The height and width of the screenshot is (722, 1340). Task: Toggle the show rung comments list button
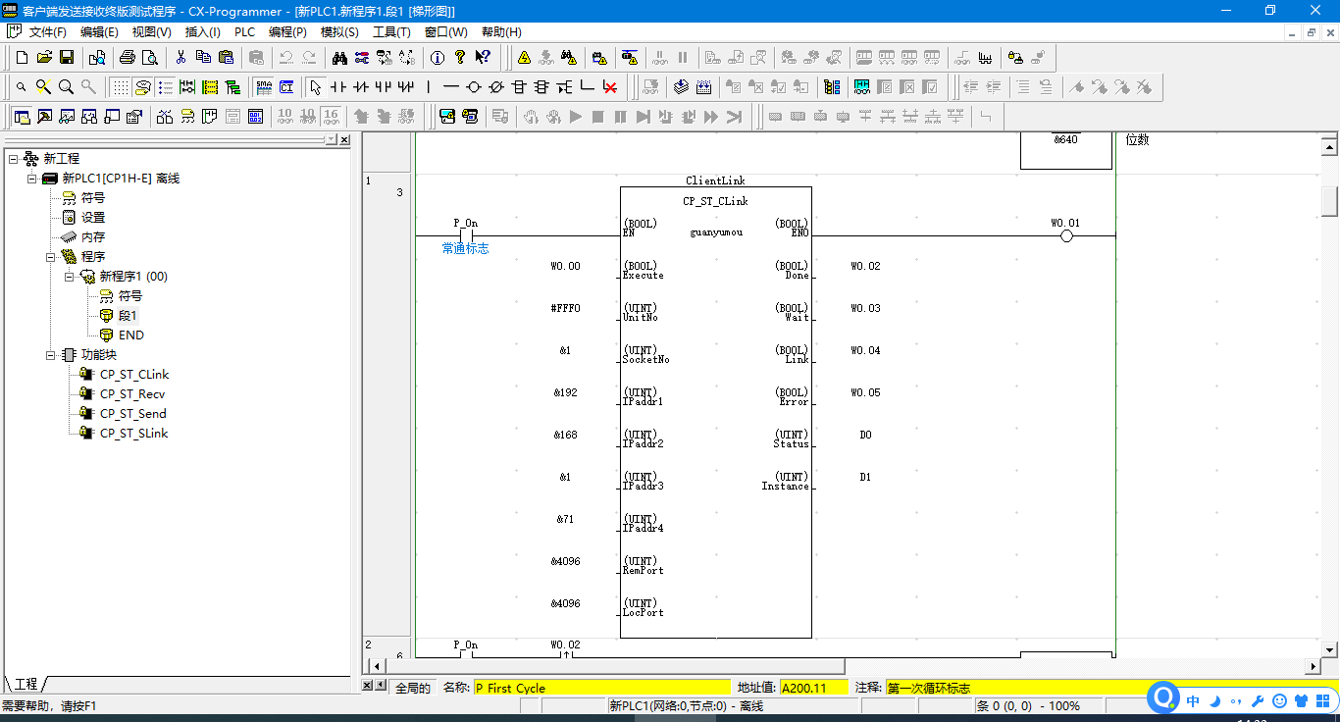pyautogui.click(x=165, y=87)
